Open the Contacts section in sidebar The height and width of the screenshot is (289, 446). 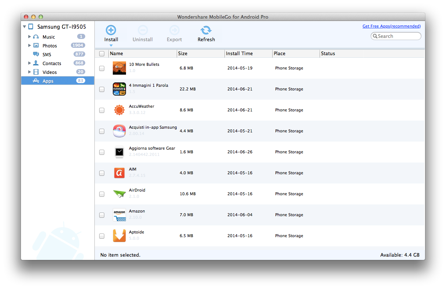51,63
